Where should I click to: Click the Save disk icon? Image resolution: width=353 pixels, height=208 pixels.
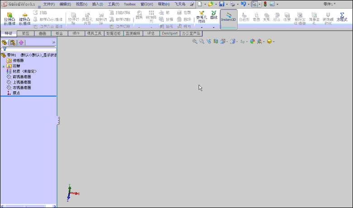coord(222,4)
